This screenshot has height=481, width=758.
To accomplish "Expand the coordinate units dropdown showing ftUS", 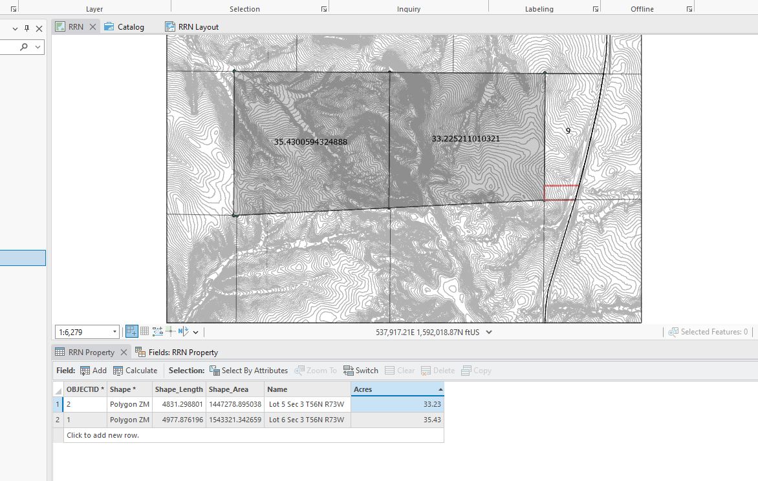I will (490, 331).
